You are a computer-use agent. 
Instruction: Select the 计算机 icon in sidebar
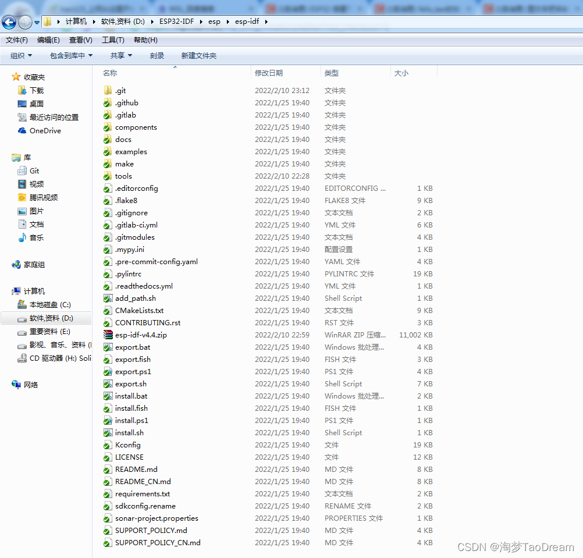point(16,291)
